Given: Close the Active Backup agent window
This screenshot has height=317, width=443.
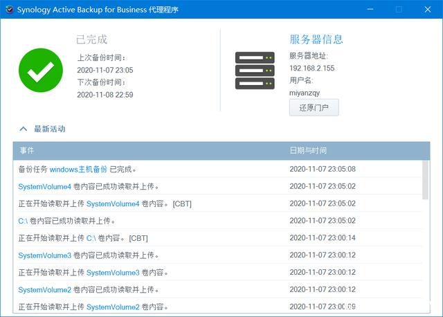Looking at the screenshot, I should tap(428, 9).
